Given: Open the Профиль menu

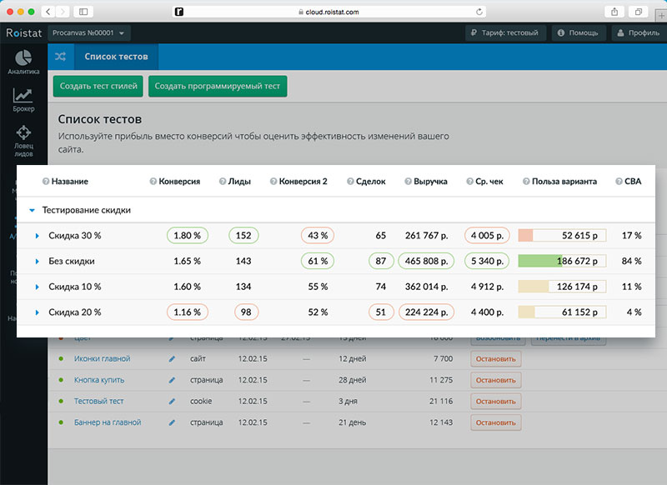Looking at the screenshot, I should click(638, 33).
